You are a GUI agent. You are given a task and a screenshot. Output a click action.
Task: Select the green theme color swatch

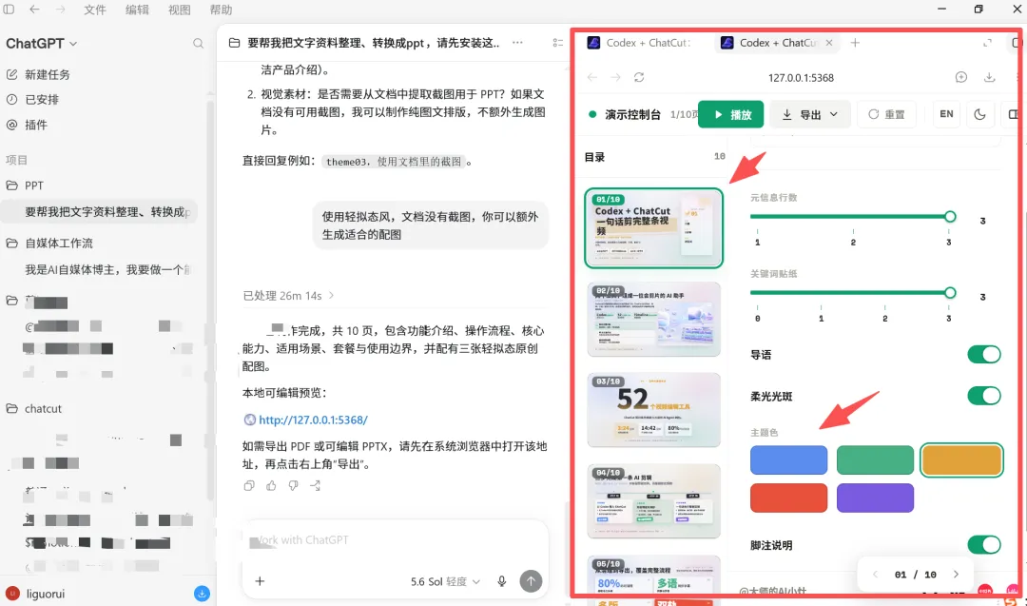pyautogui.click(x=875, y=459)
